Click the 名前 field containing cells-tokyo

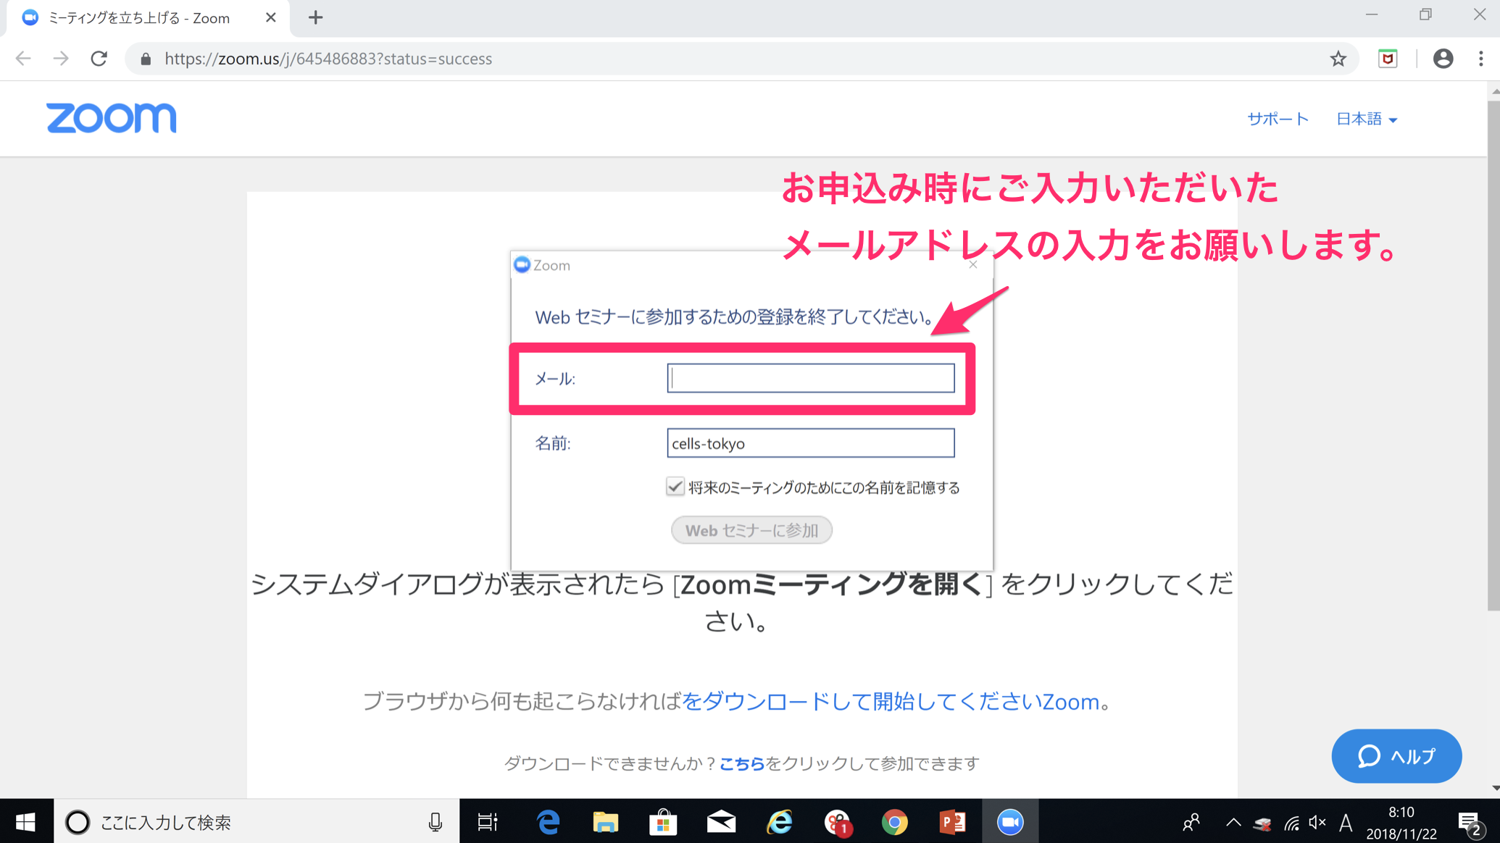point(810,443)
